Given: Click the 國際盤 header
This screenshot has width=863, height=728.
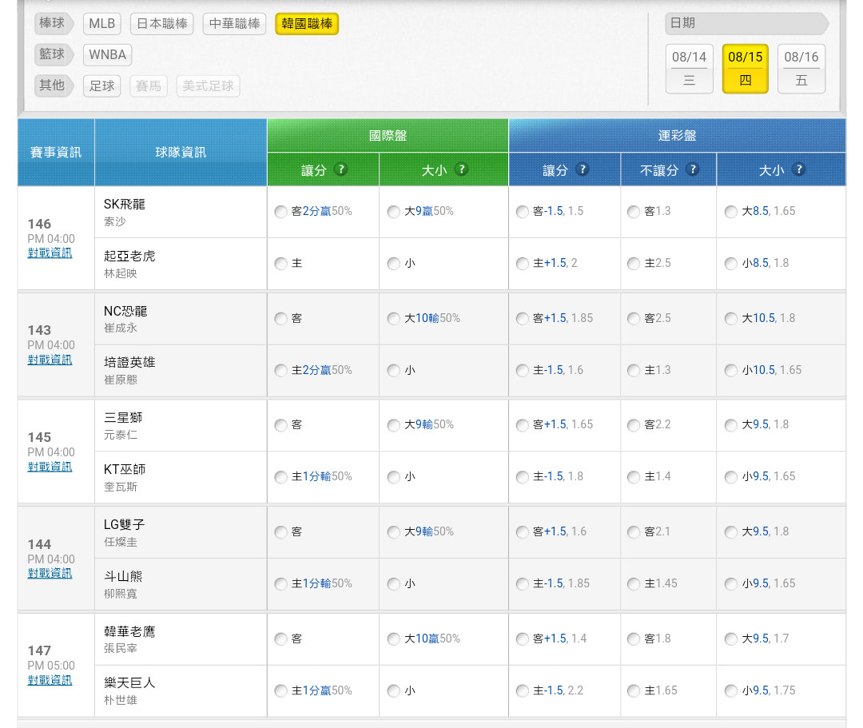Looking at the screenshot, I should tap(388, 135).
